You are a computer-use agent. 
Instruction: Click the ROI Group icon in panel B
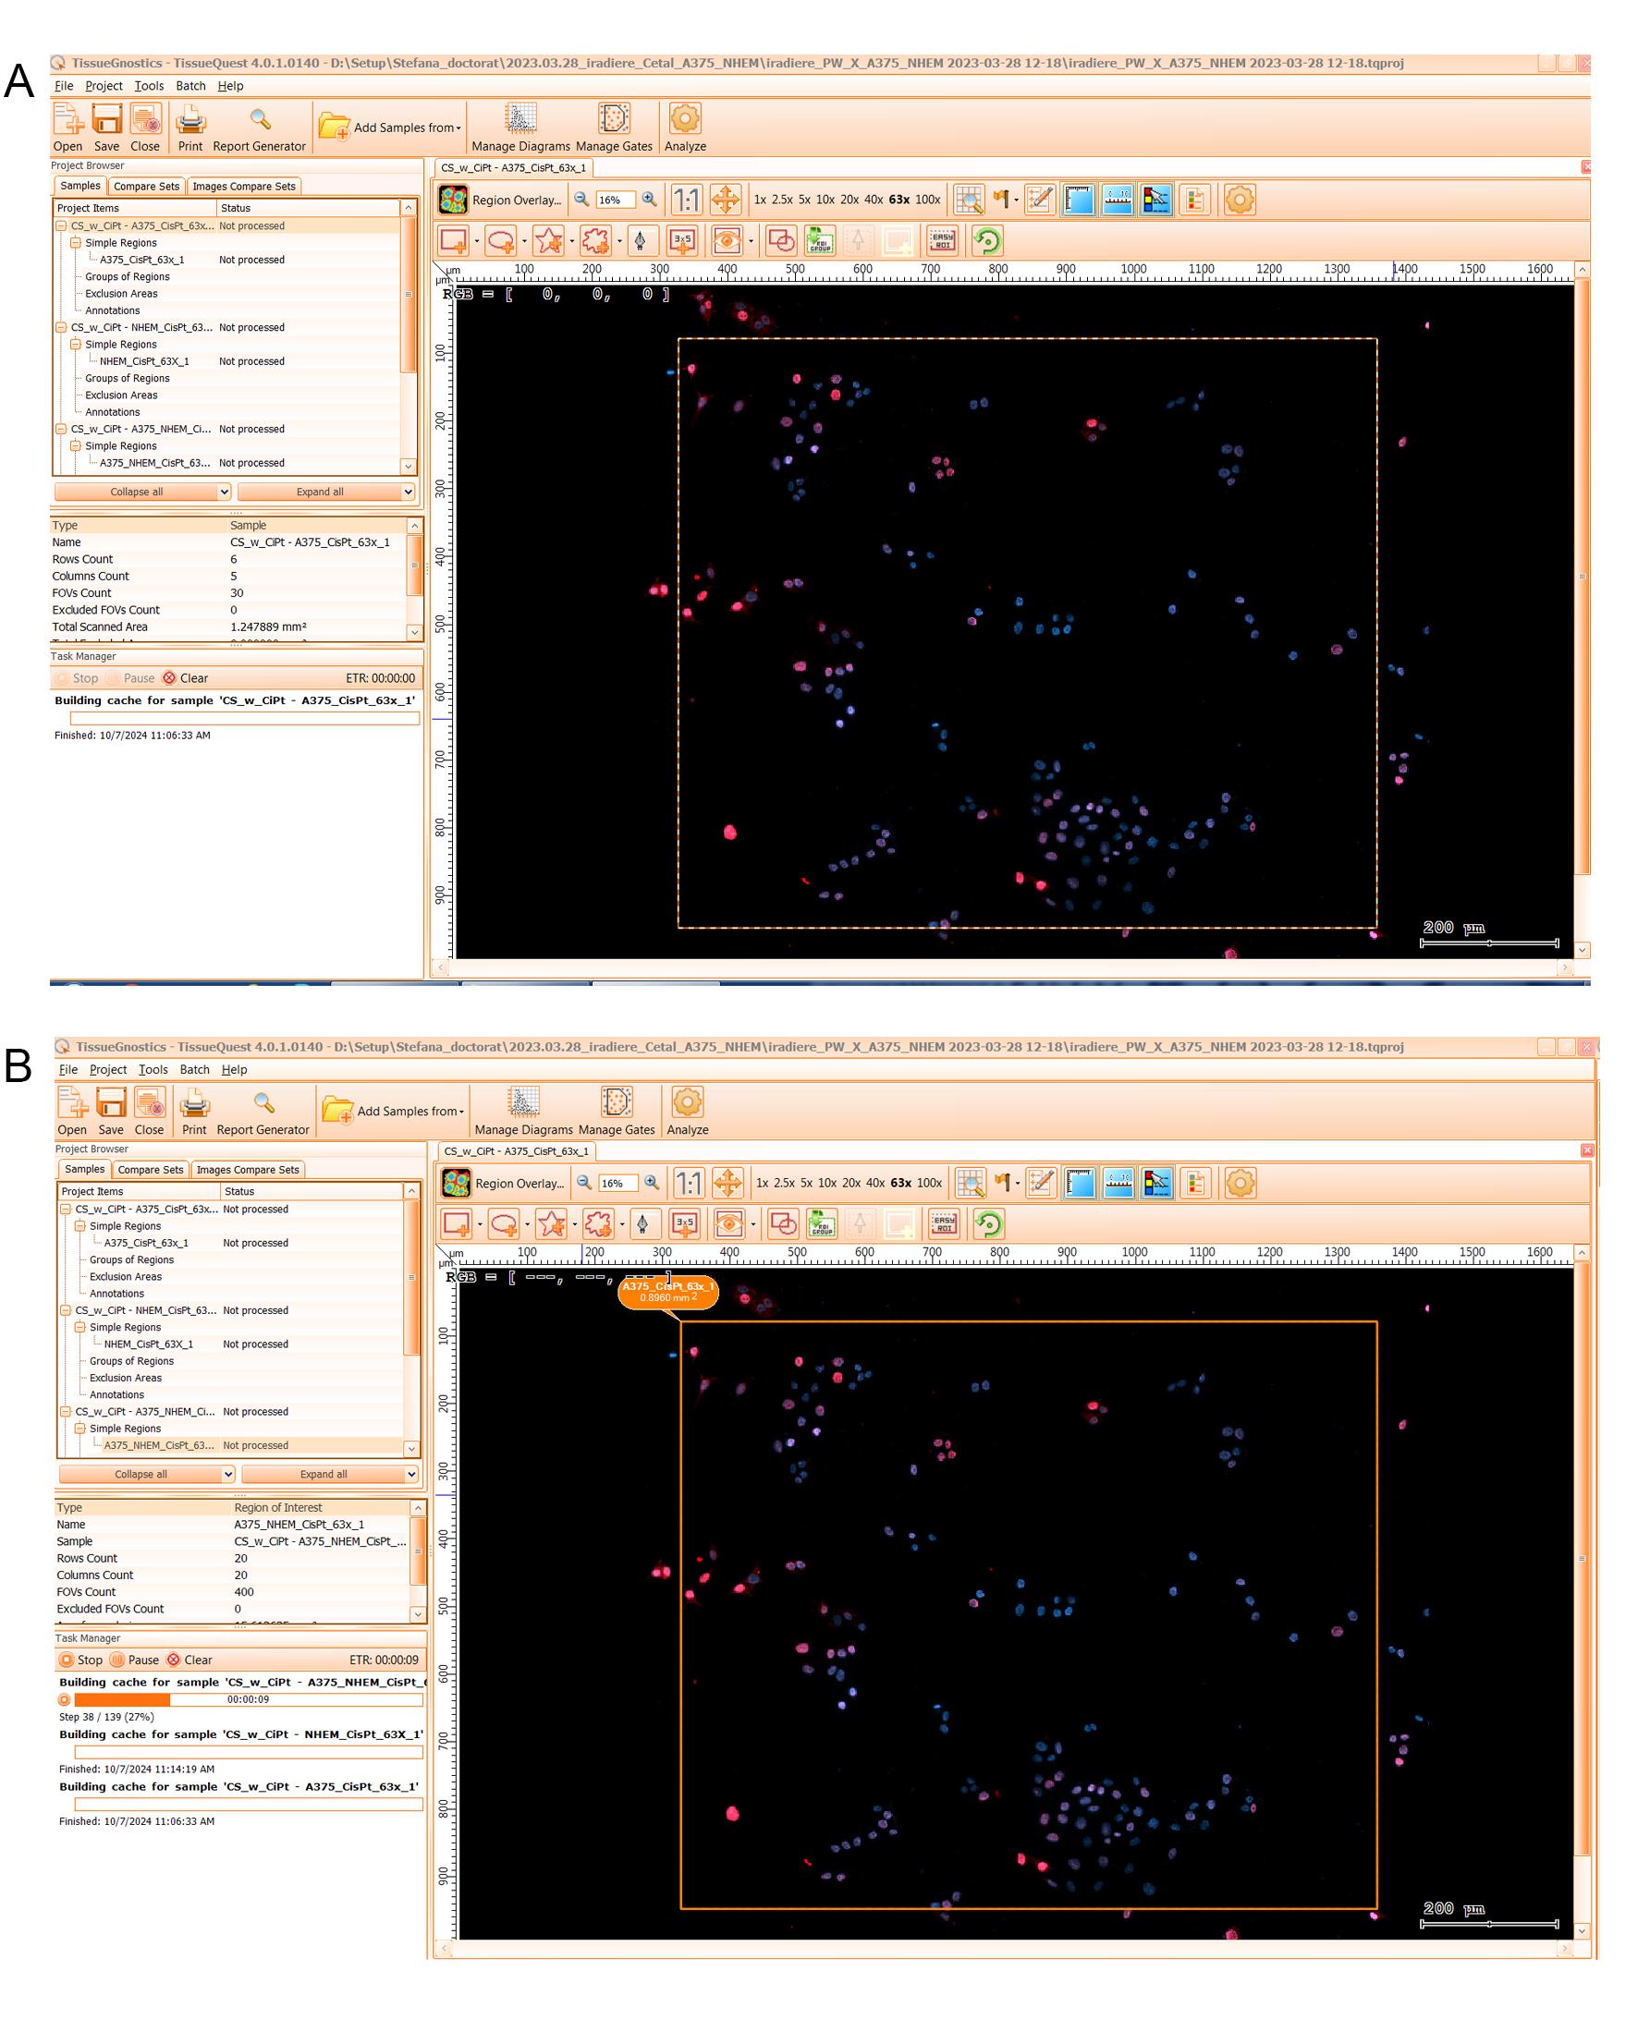[x=822, y=1224]
